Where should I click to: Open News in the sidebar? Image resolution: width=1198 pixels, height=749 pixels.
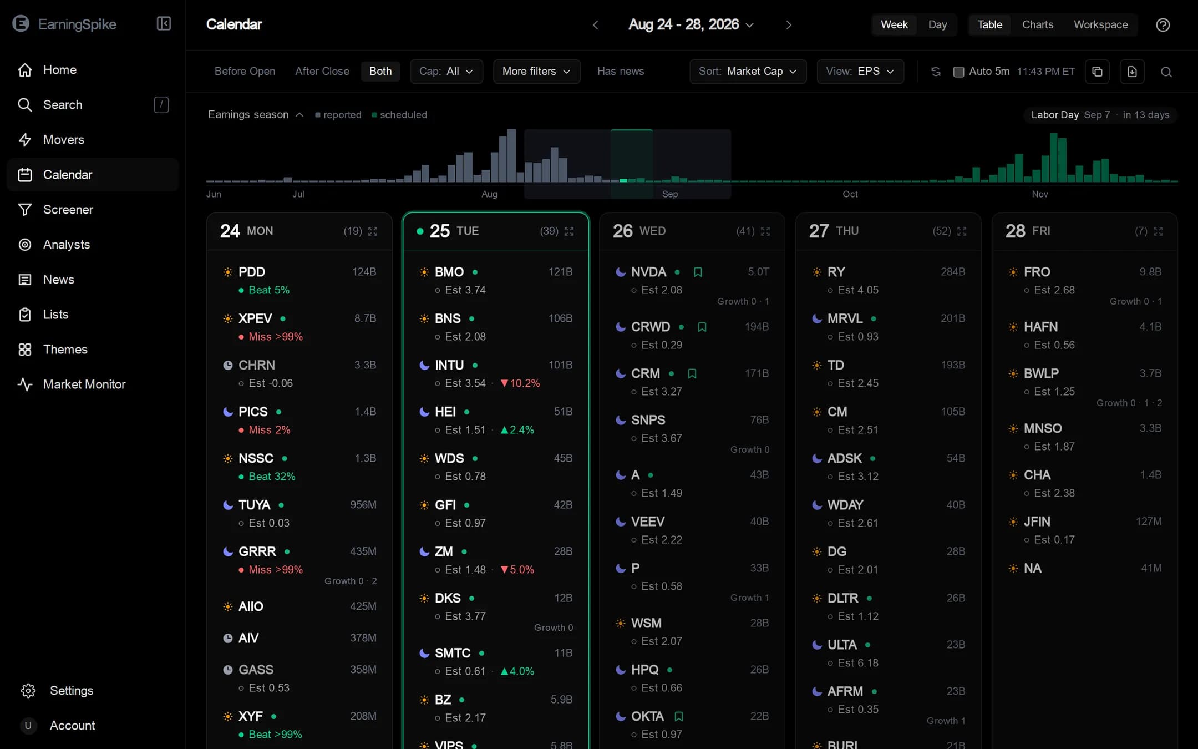coord(93,280)
